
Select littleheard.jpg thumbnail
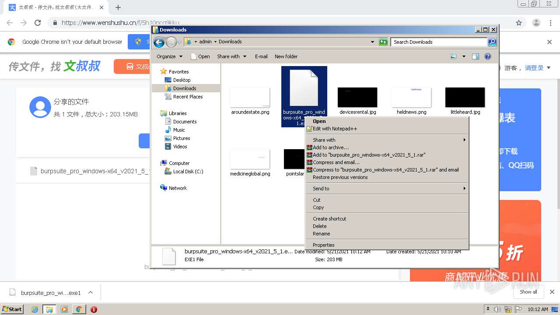coord(465,97)
